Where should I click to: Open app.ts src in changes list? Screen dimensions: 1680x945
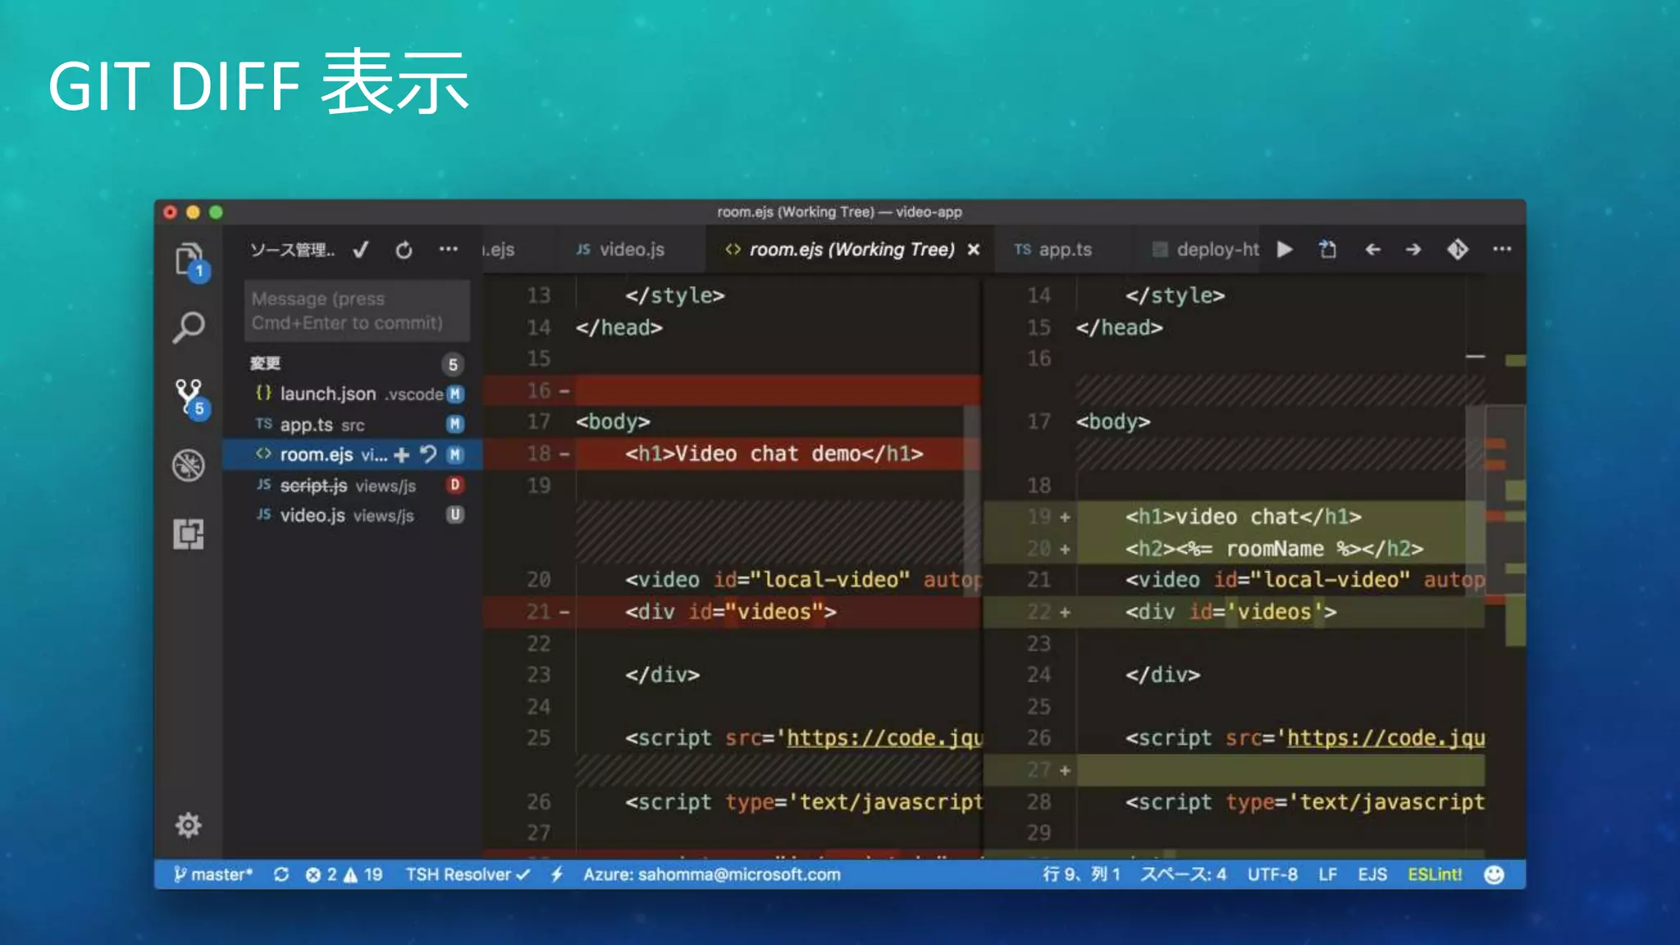coord(353,424)
